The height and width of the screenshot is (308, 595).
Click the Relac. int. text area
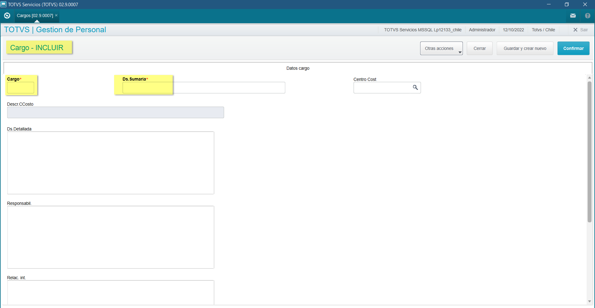[x=110, y=292]
